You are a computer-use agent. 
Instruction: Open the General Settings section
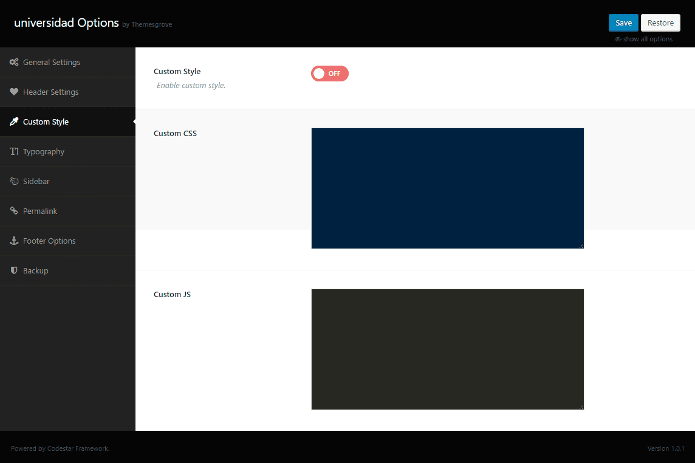pyautogui.click(x=52, y=63)
